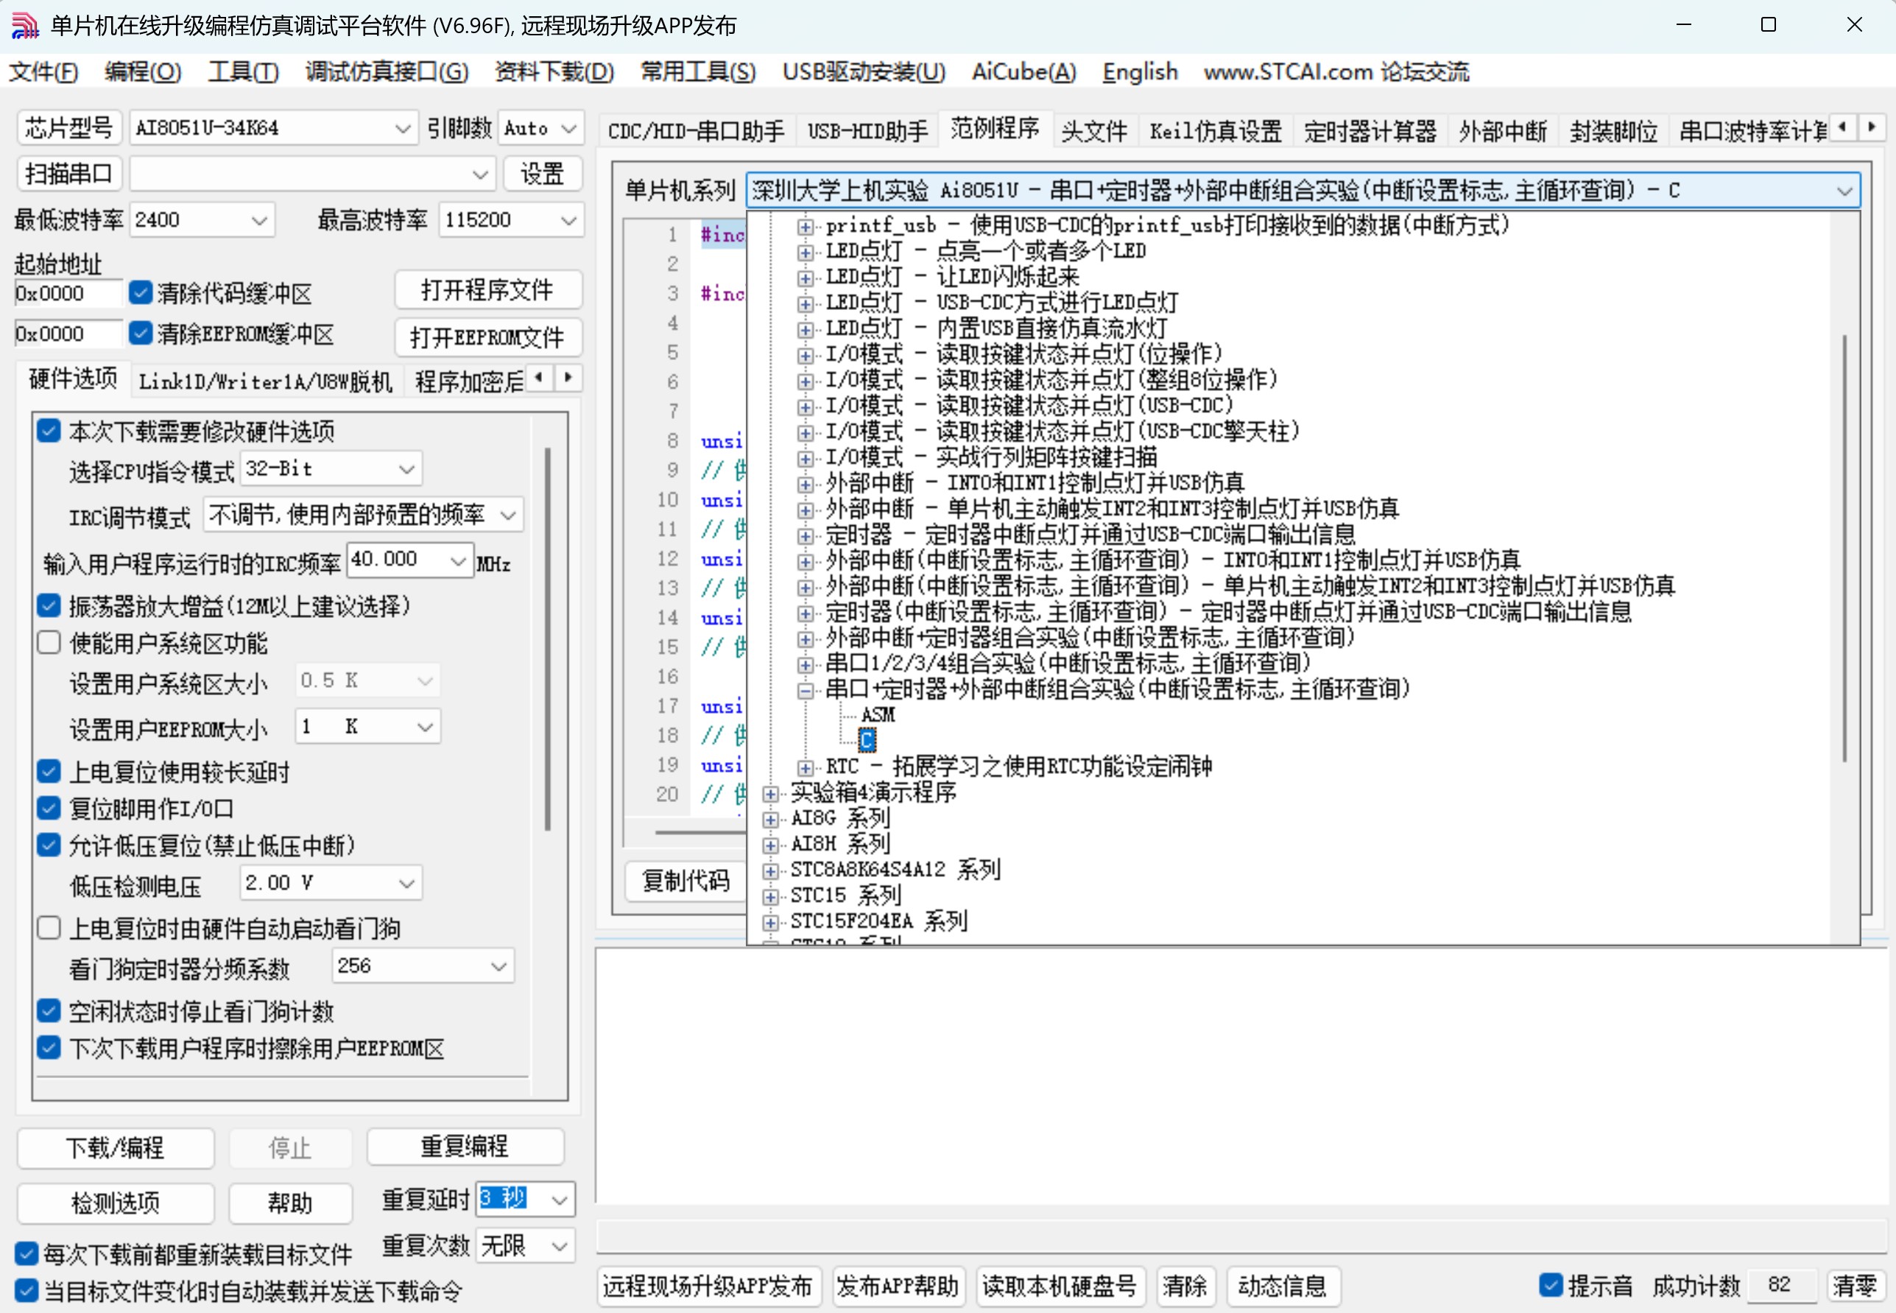Open the 工具(T) menu
Screen dimensions: 1896x1313
point(243,72)
